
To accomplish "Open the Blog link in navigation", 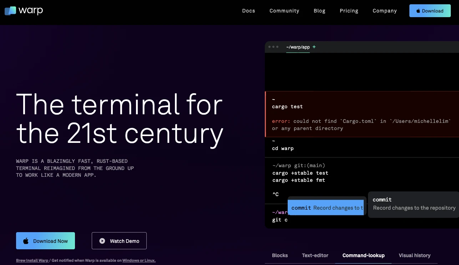I will point(319,11).
